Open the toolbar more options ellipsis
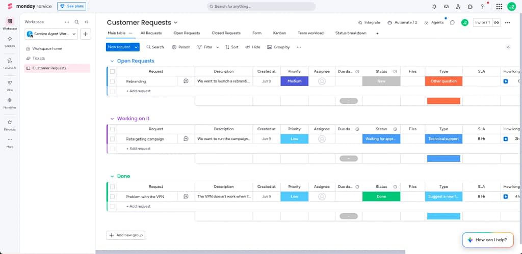Image resolution: width=522 pixels, height=254 pixels. click(x=299, y=47)
